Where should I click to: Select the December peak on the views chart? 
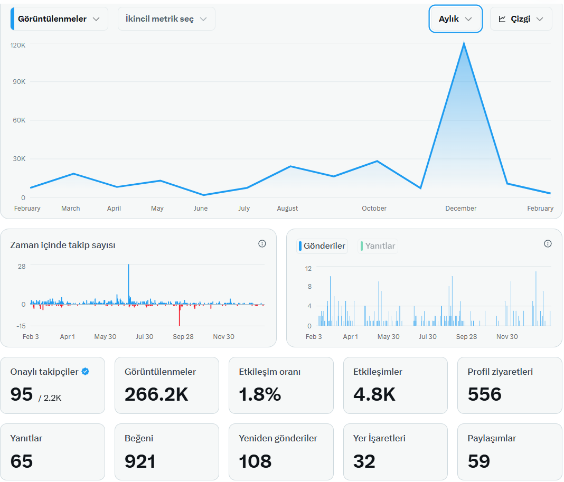pyautogui.click(x=464, y=43)
